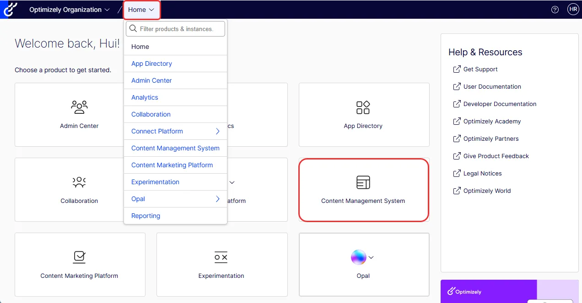
Task: Select App Directory in the product menu
Action: (175, 64)
